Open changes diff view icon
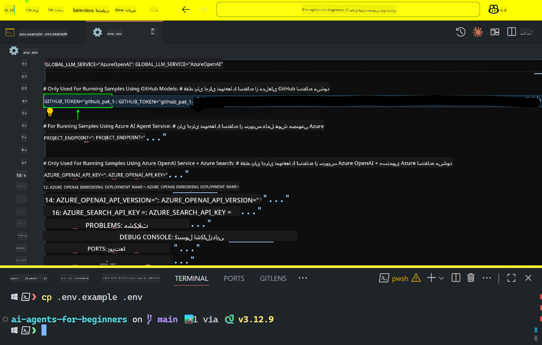This screenshot has height=345, width=542. pyautogui.click(x=495, y=32)
